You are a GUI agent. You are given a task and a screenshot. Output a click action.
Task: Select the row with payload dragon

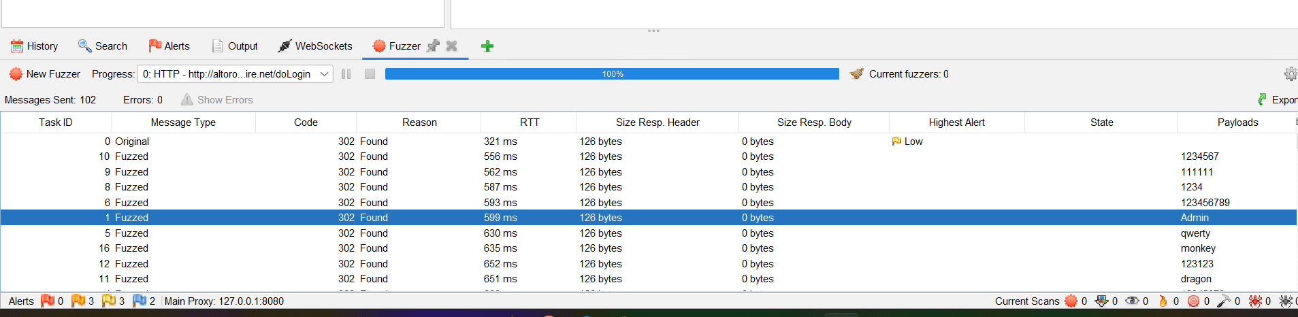(x=649, y=279)
